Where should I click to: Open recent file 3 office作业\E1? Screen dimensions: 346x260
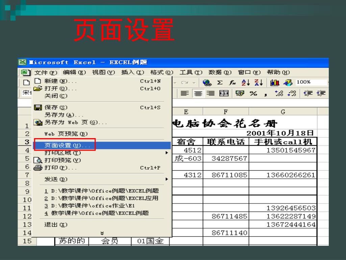(102, 206)
